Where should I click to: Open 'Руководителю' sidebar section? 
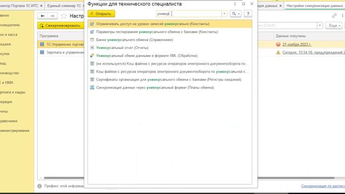point(10,25)
